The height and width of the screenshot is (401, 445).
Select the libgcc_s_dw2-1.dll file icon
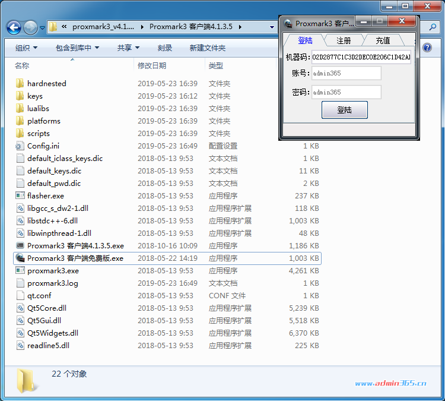20,209
